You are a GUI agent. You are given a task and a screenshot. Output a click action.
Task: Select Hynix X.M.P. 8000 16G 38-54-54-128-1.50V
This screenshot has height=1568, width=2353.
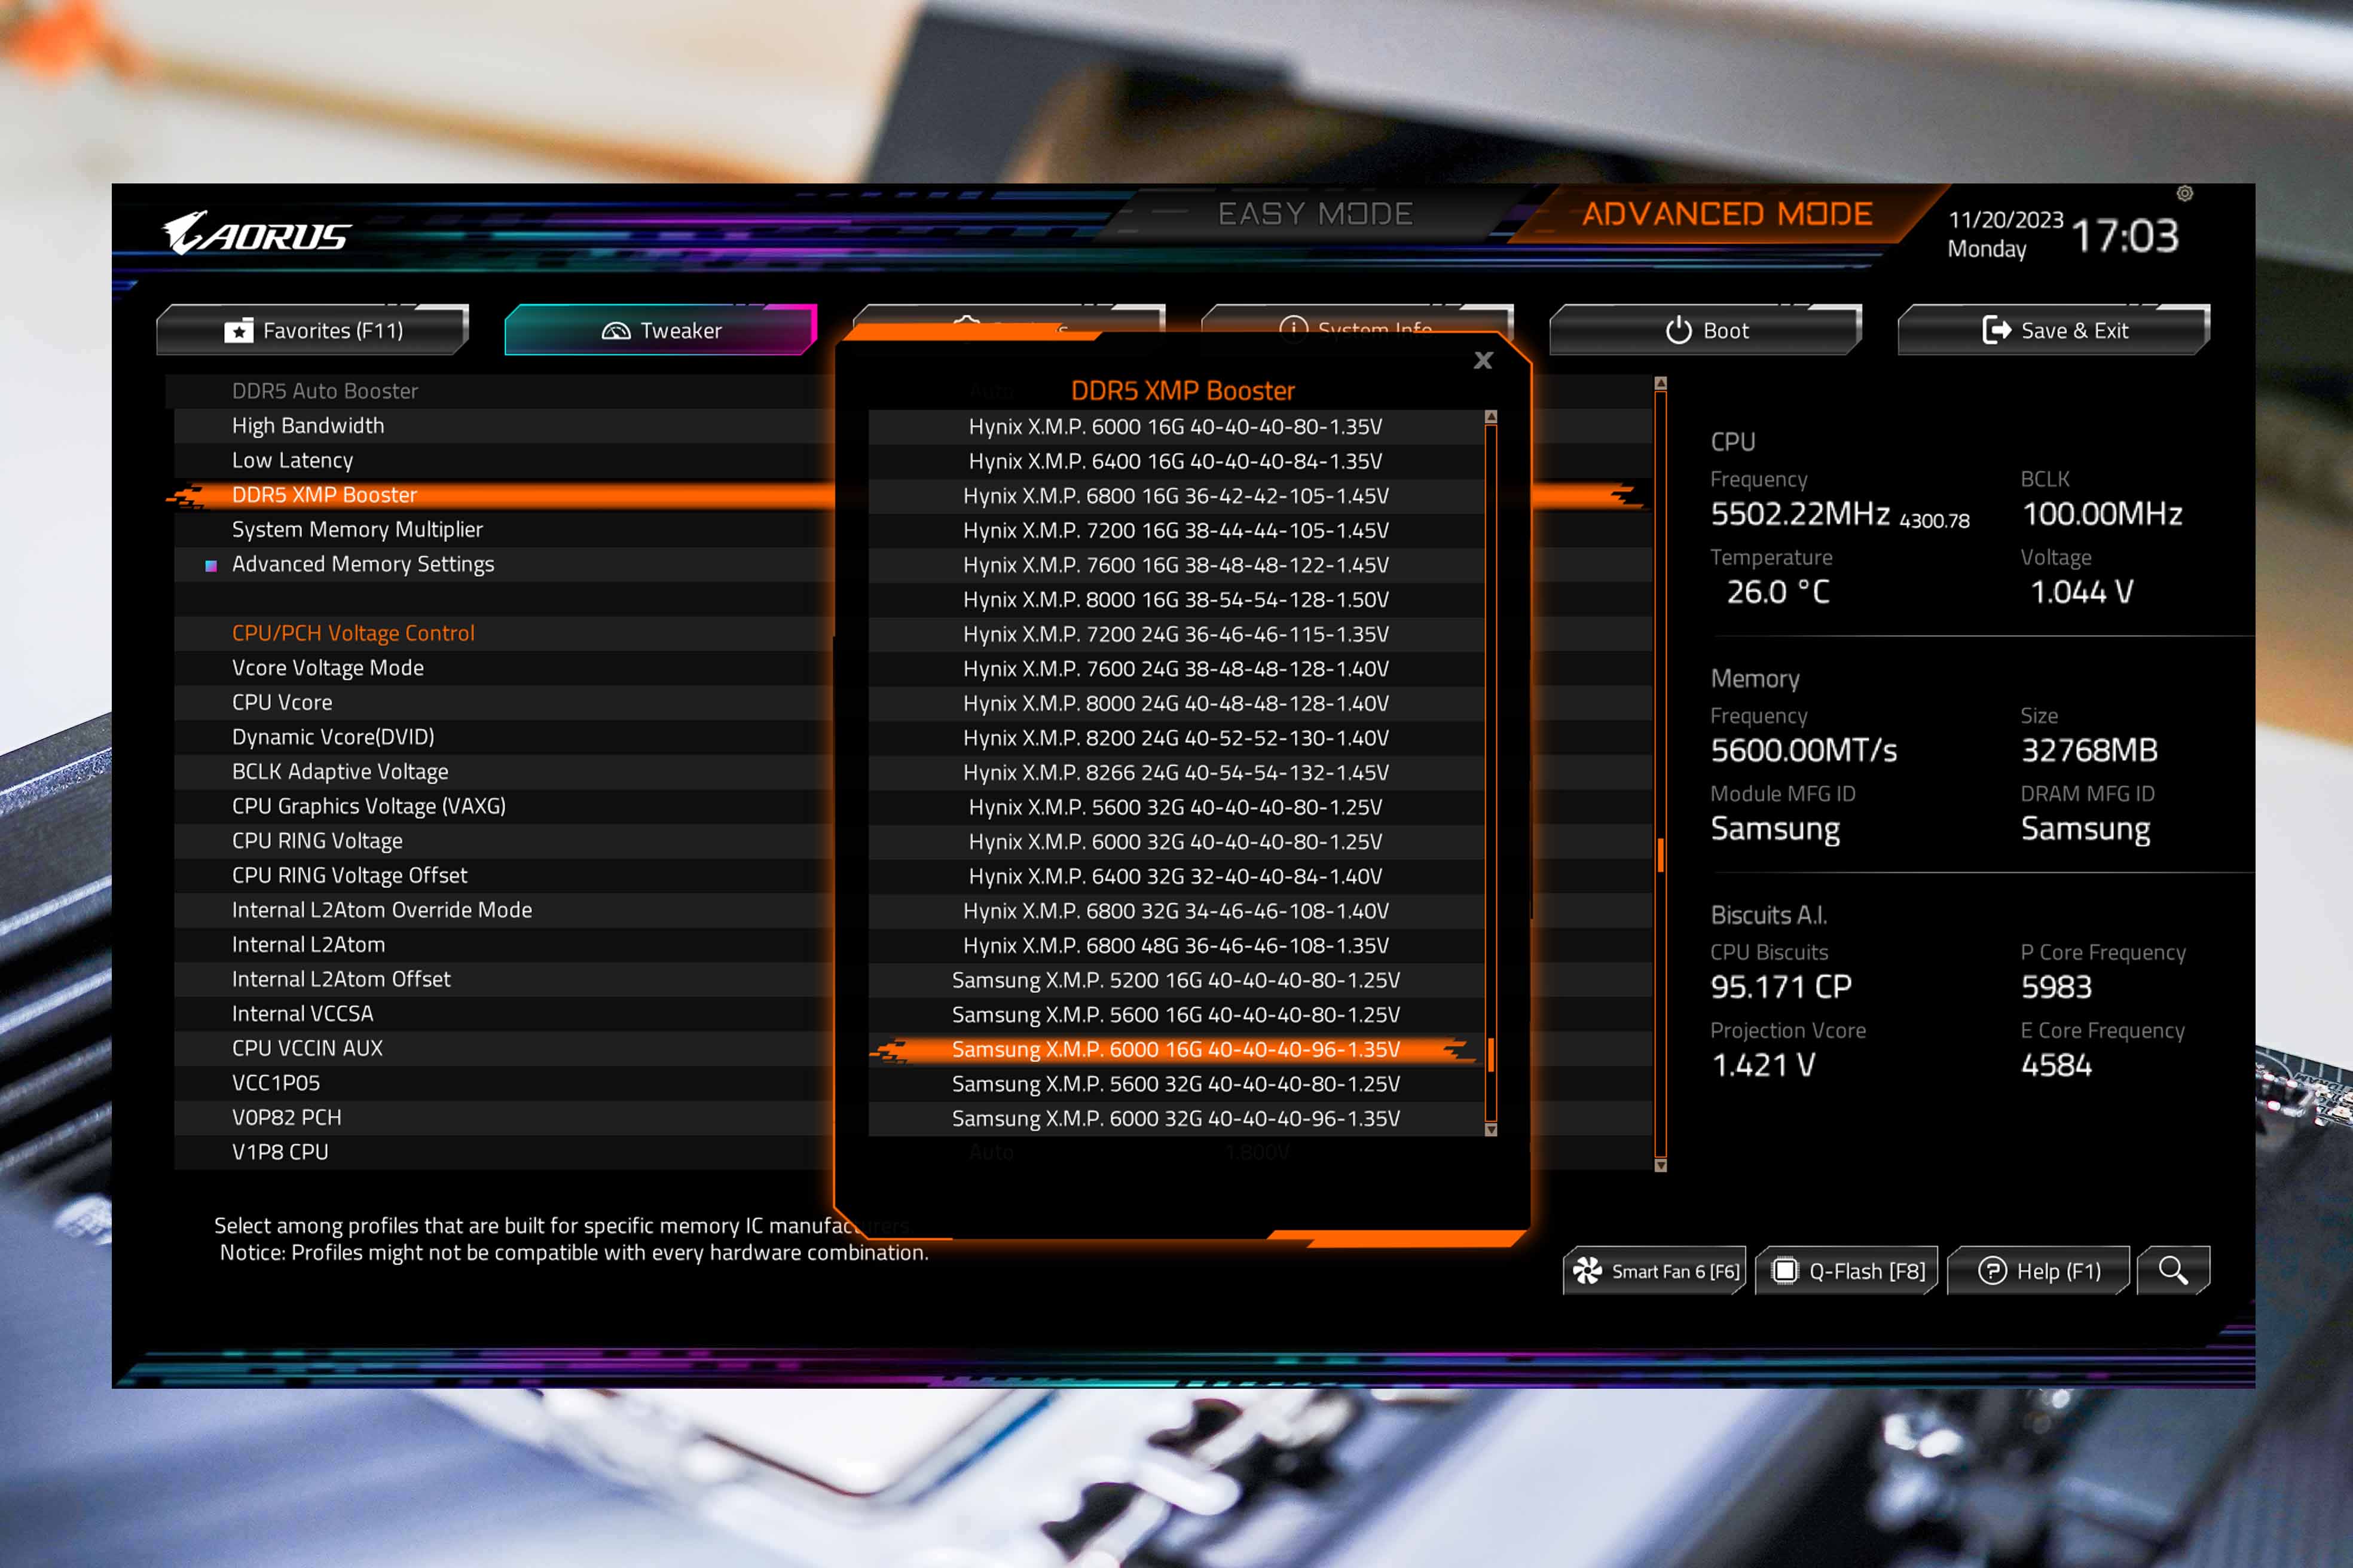[x=1175, y=600]
